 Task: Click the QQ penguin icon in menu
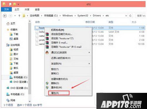point(47,53)
